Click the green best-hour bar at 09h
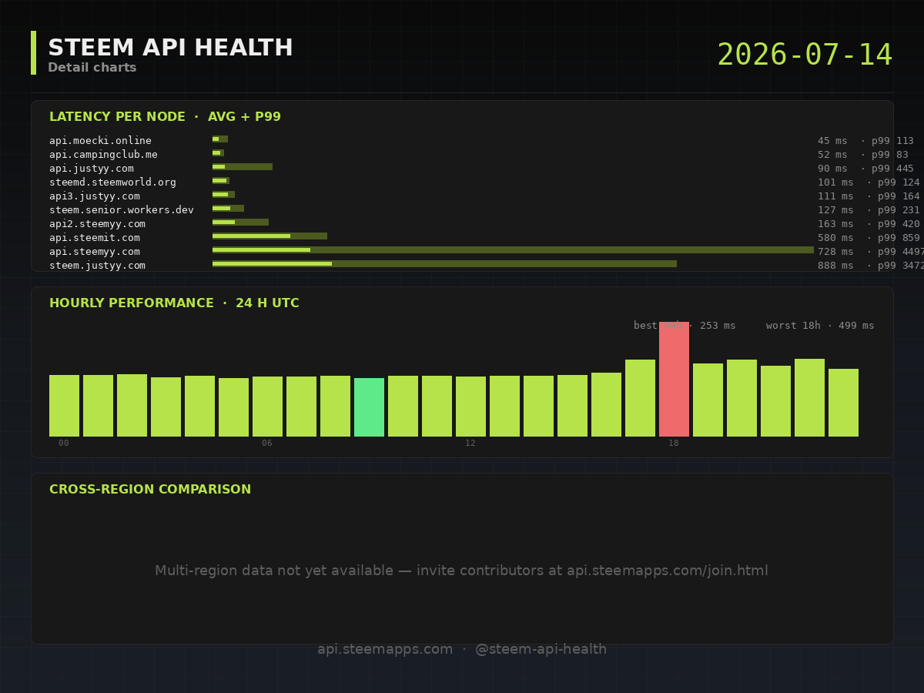924x693 pixels. pos(369,407)
